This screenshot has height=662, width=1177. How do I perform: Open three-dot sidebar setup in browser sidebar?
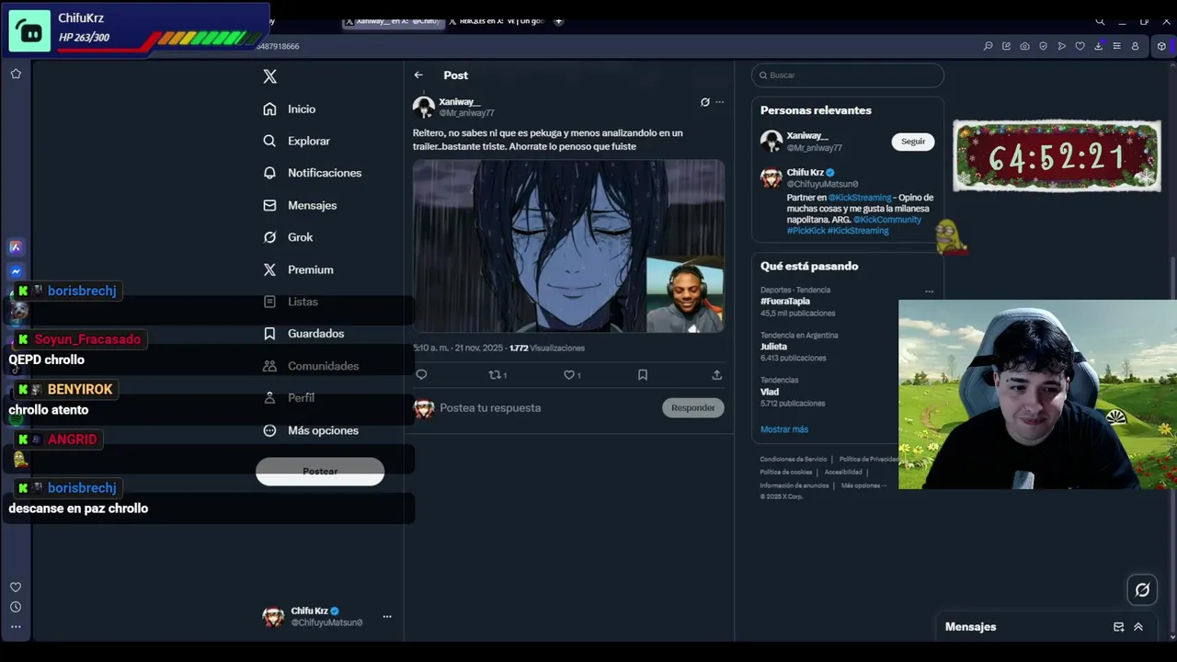click(16, 627)
